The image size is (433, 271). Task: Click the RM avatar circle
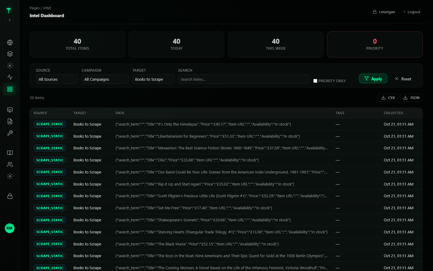click(10, 228)
